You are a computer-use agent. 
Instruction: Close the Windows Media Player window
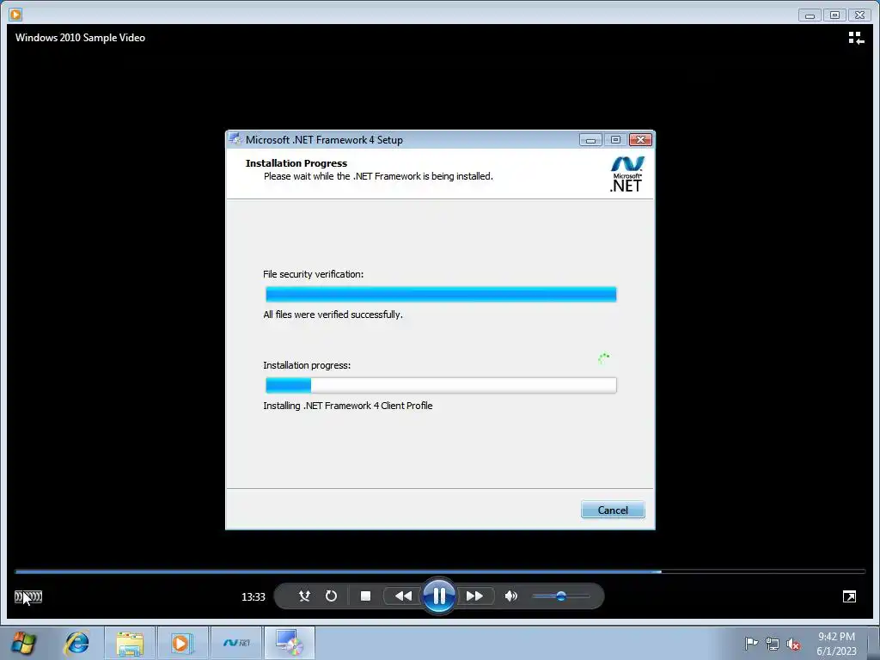coord(859,15)
